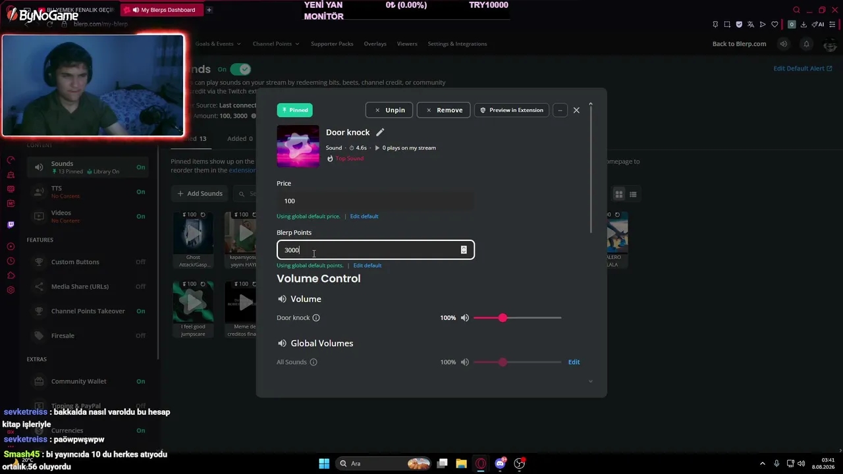843x474 pixels.
Task: Open Discord from the taskbar
Action: pyautogui.click(x=501, y=463)
